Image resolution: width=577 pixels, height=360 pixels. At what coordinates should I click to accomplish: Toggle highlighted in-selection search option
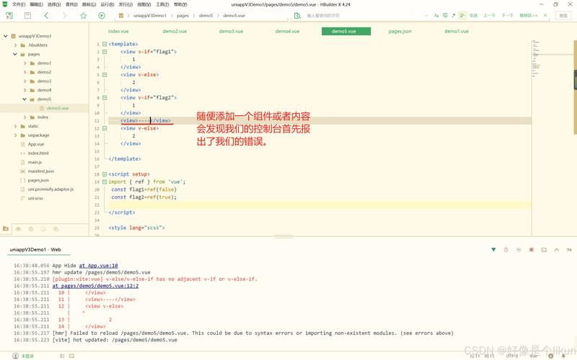tap(462, 15)
